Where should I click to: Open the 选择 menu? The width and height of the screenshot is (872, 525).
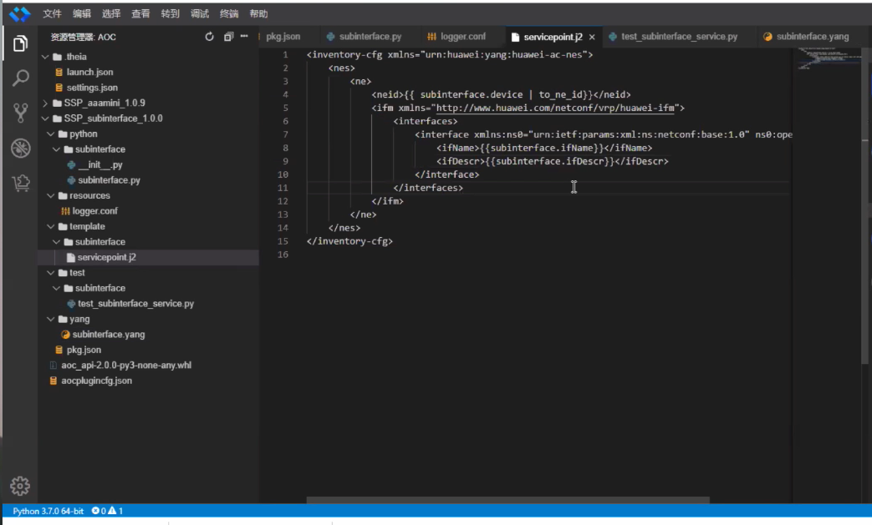point(110,14)
